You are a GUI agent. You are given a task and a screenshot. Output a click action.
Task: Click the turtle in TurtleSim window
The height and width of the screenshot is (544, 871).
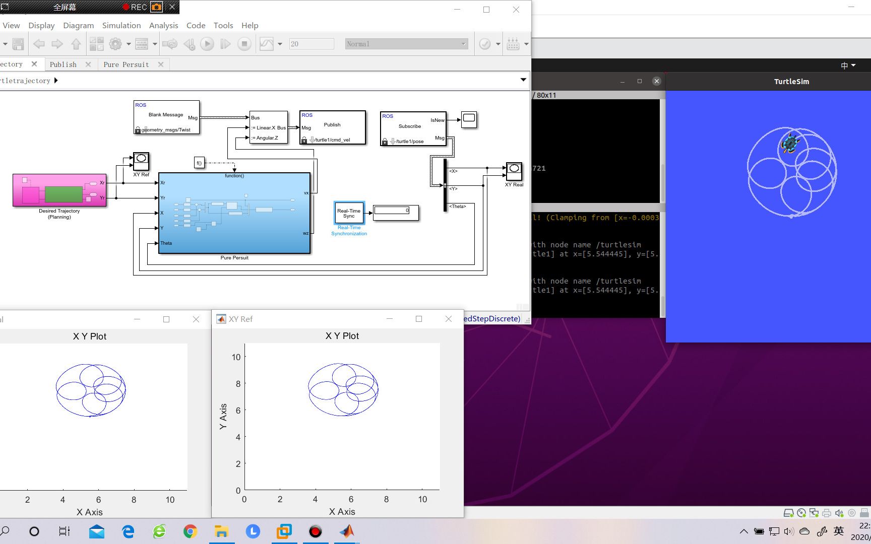click(x=790, y=144)
